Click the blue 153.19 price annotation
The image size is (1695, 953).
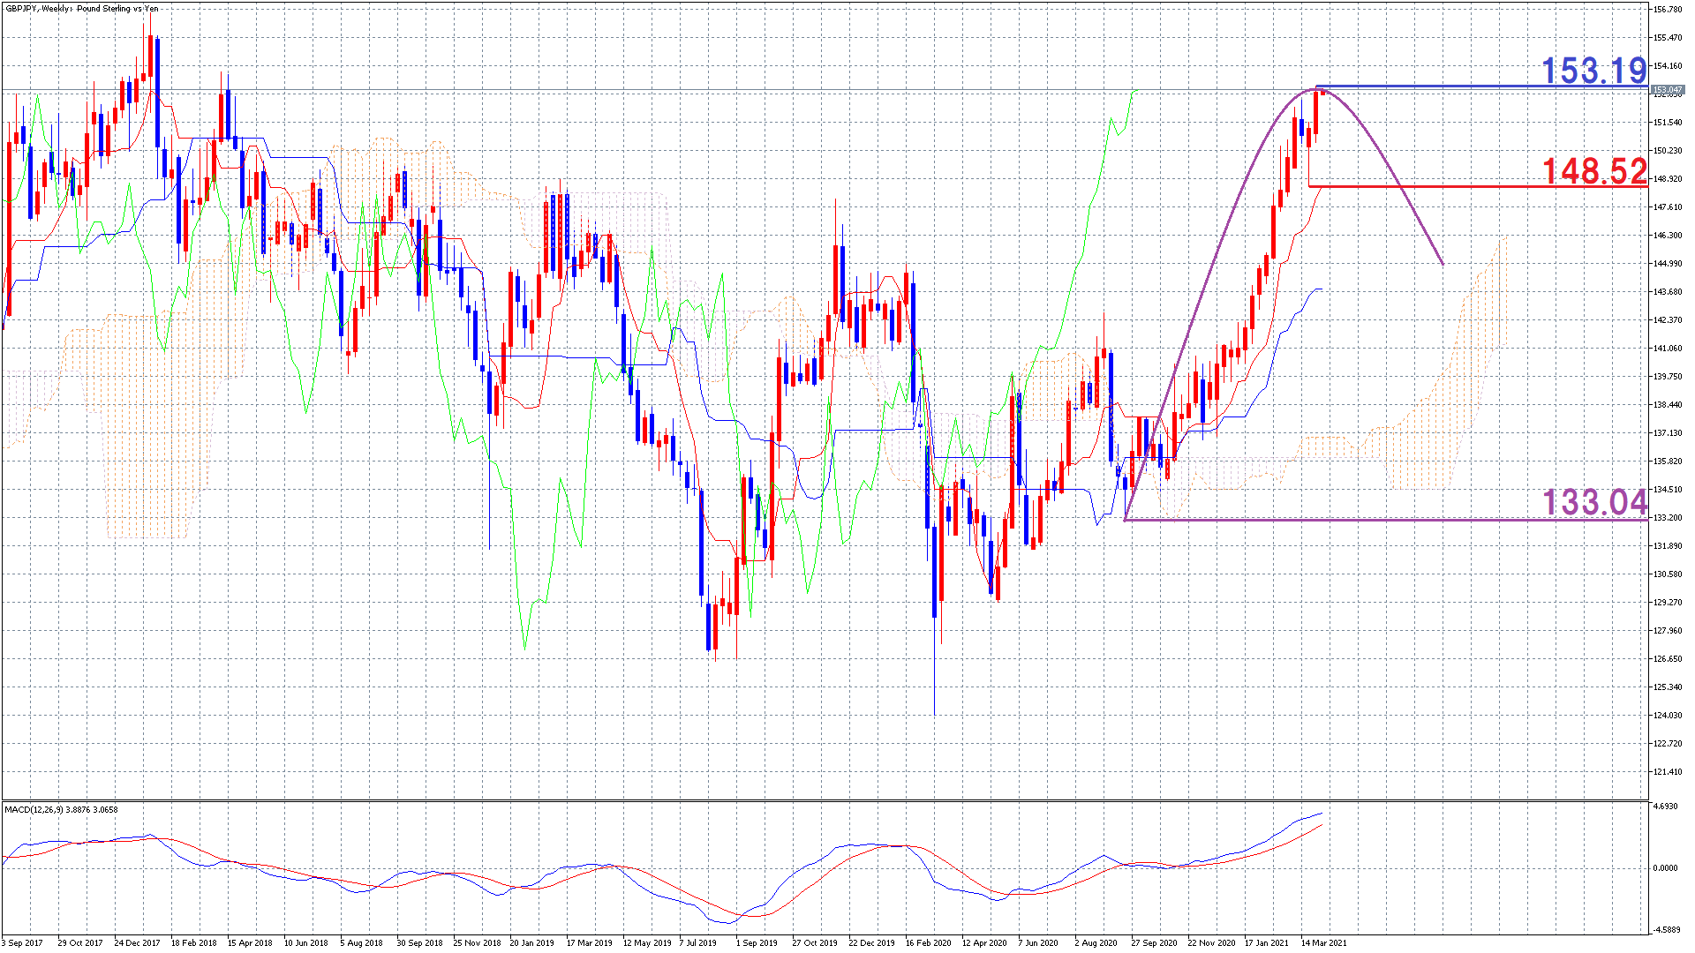[1594, 71]
